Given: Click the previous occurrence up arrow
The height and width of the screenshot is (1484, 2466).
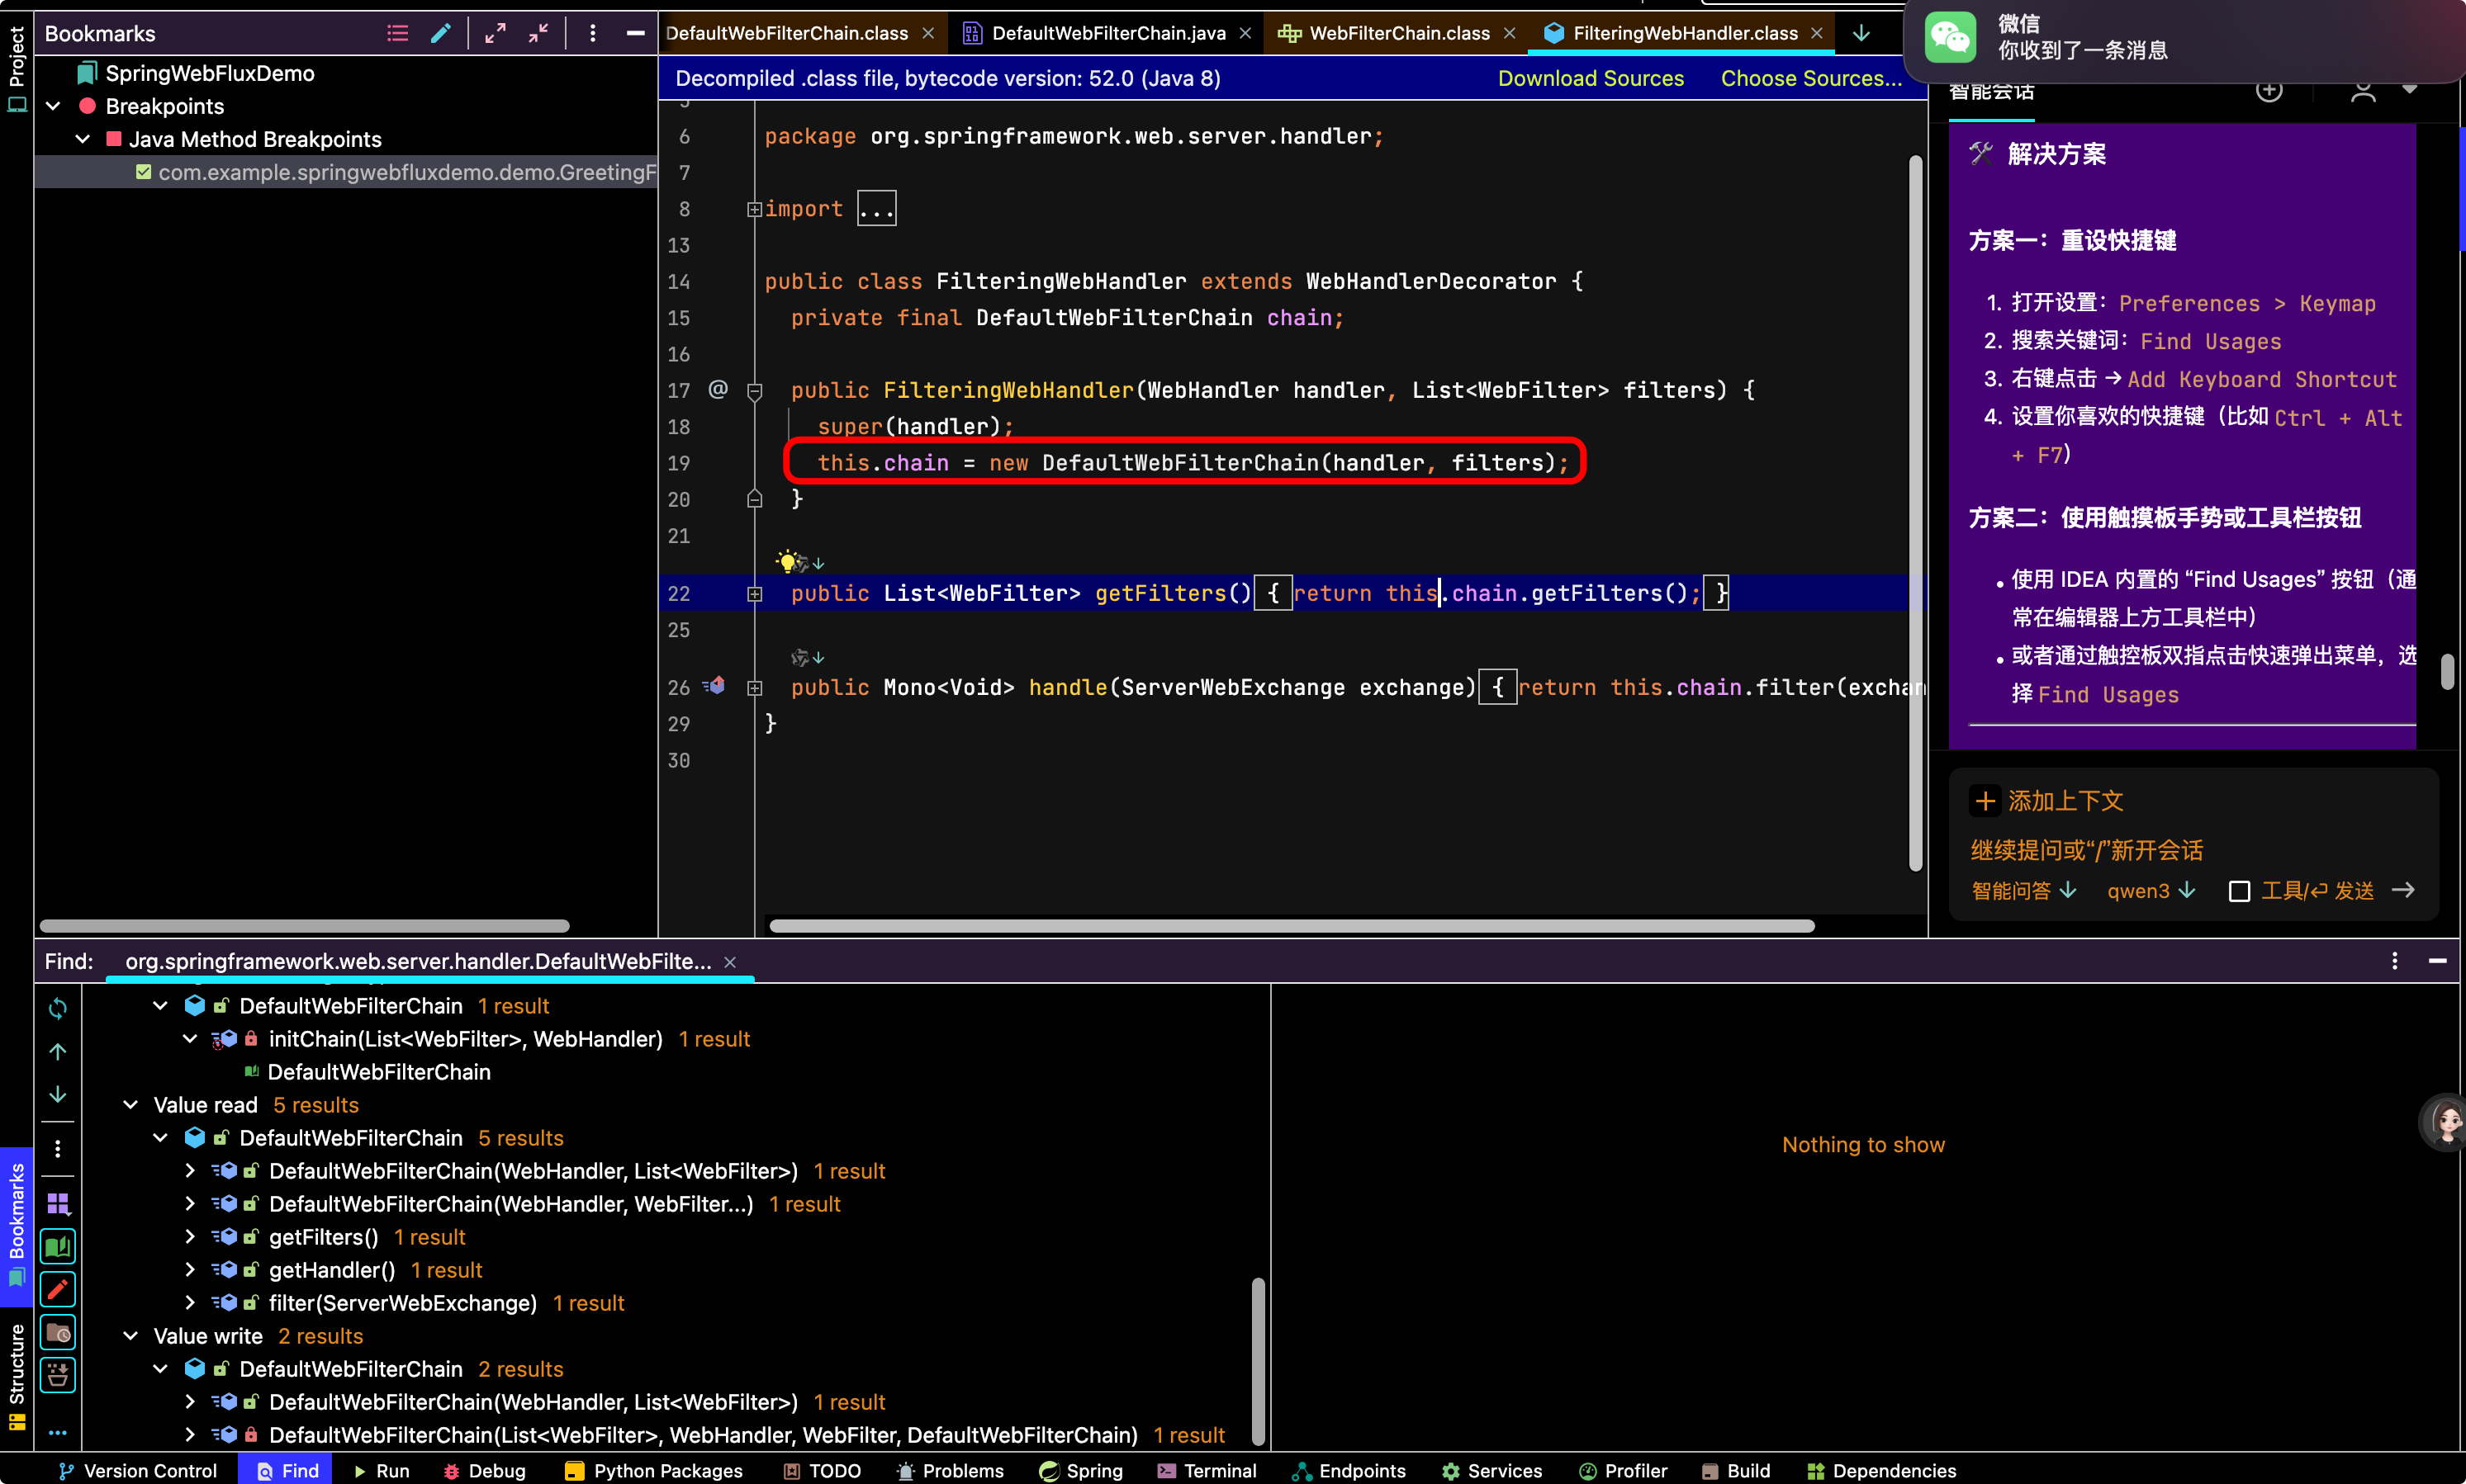Looking at the screenshot, I should point(58,1051).
